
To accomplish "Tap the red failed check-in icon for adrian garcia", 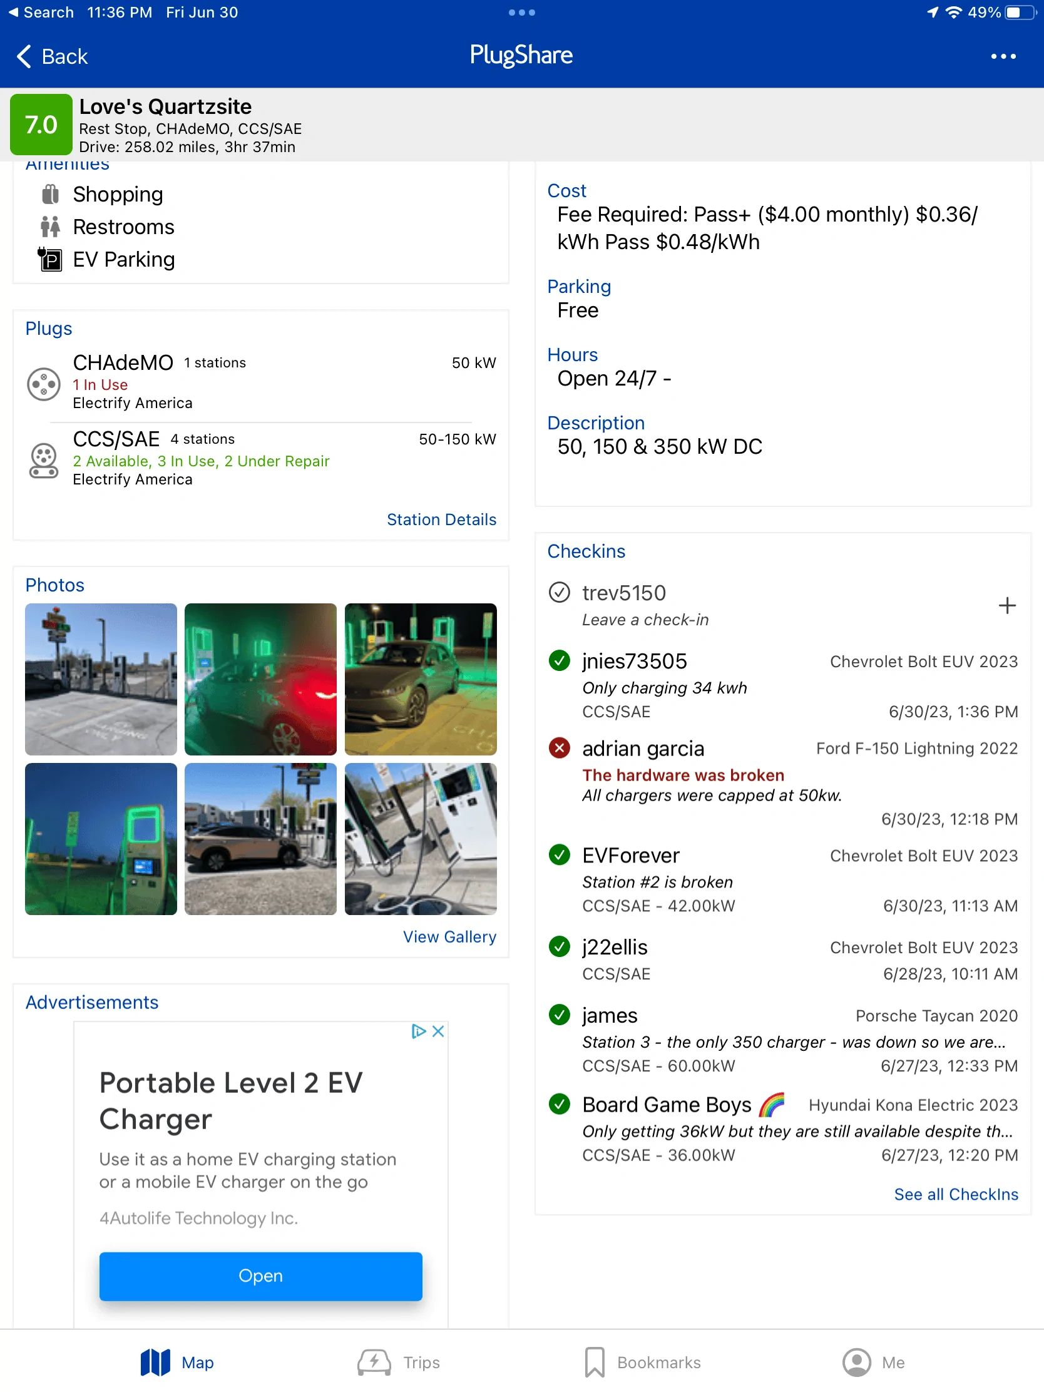I will 559,748.
